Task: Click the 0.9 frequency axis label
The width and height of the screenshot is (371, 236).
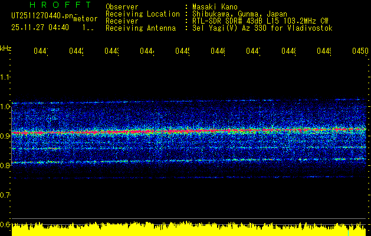Action: 5,136
